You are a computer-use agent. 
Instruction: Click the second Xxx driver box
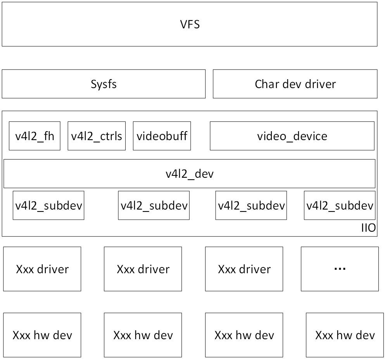coord(143,269)
